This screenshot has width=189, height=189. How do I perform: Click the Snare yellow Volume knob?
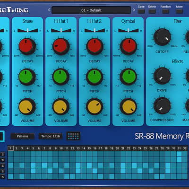(x=27, y=107)
